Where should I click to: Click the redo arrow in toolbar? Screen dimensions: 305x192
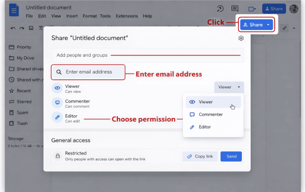(22, 28)
